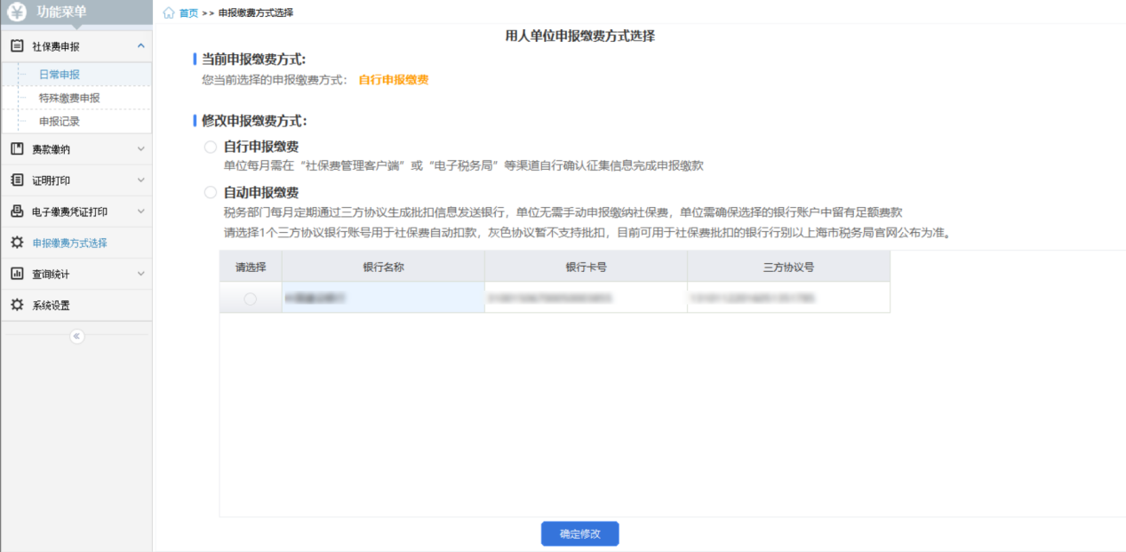
Task: Expand the 费款缴纳 menu chevron
Action: click(x=140, y=149)
